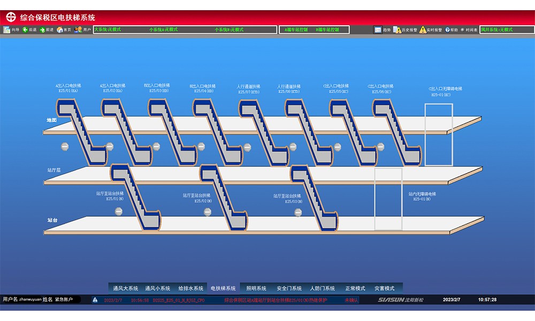The width and height of the screenshot is (535, 321).
Task: Select the 时间表 schedule radio button
Action: click(462, 30)
